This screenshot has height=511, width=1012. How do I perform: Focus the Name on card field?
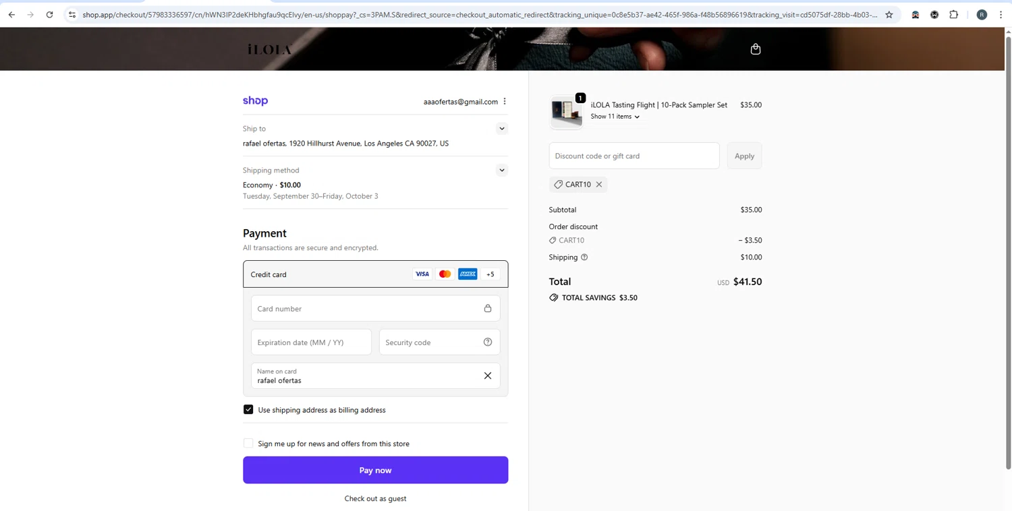pos(376,375)
